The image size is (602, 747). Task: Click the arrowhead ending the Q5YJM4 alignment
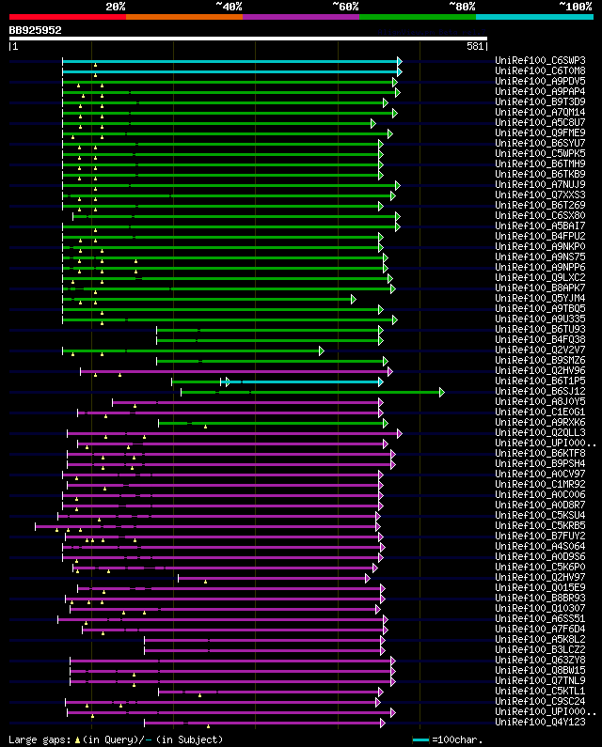pyautogui.click(x=354, y=299)
